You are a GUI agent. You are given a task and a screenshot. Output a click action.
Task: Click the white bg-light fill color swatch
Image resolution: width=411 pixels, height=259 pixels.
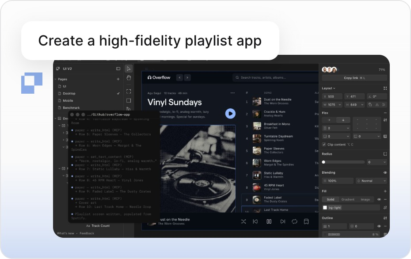(325, 208)
